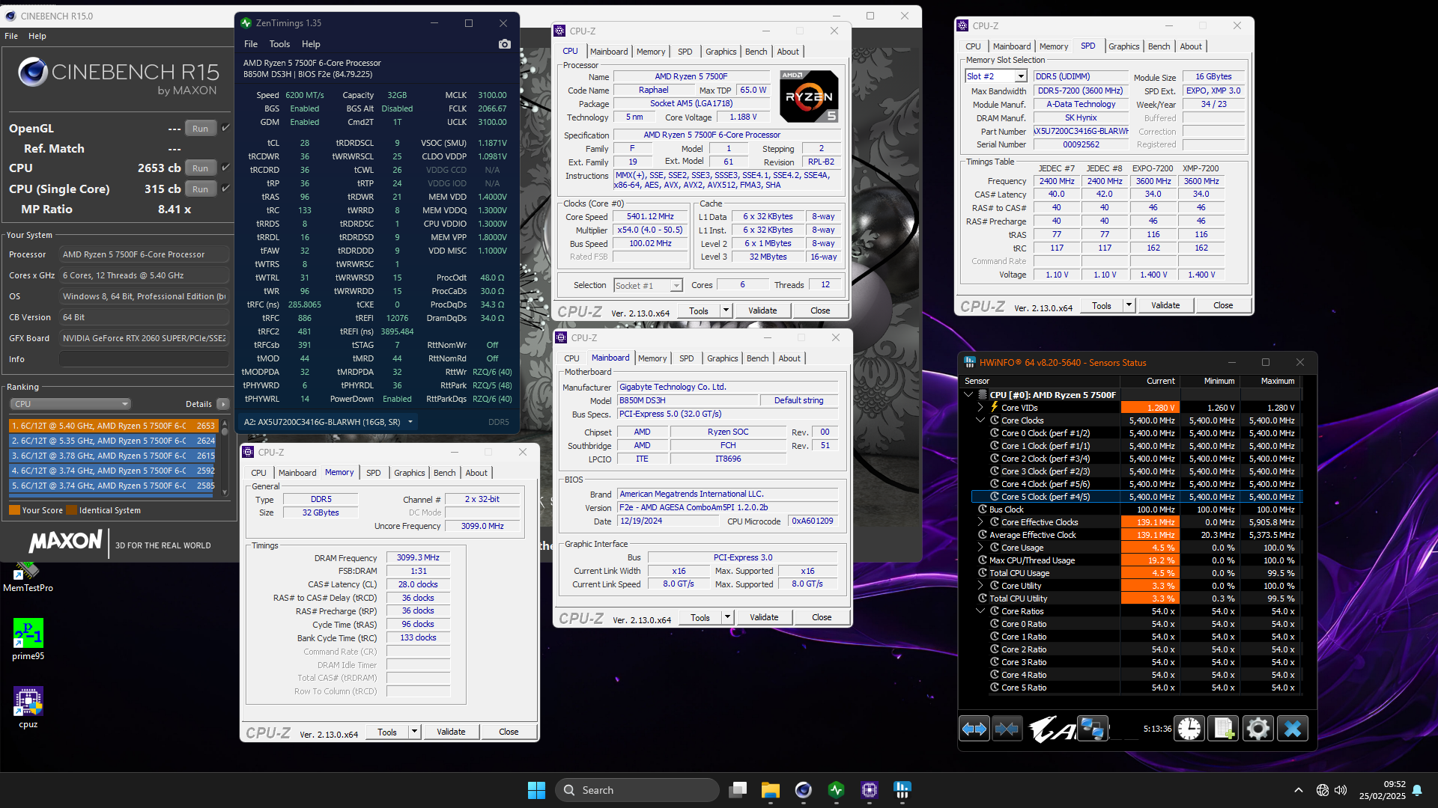Open Task View icon on taskbar
This screenshot has width=1438, height=808.
click(x=738, y=790)
